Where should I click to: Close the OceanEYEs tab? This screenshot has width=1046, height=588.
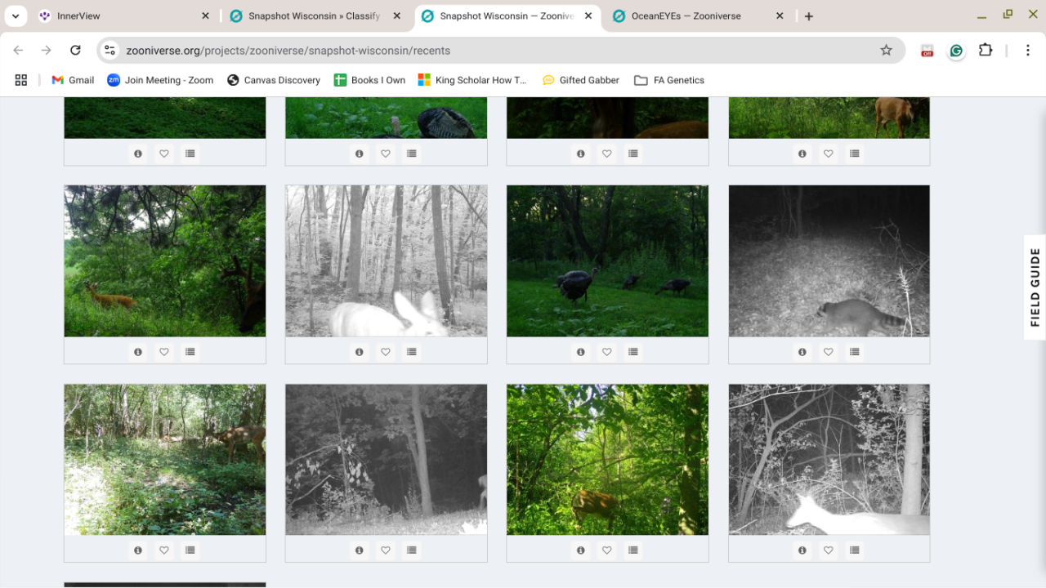780,16
